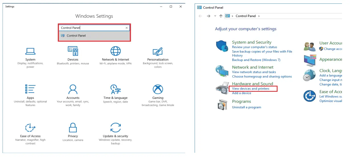Open the Accounts person icon in Settings
The height and width of the screenshot is (157, 350).
pyautogui.click(x=73, y=89)
